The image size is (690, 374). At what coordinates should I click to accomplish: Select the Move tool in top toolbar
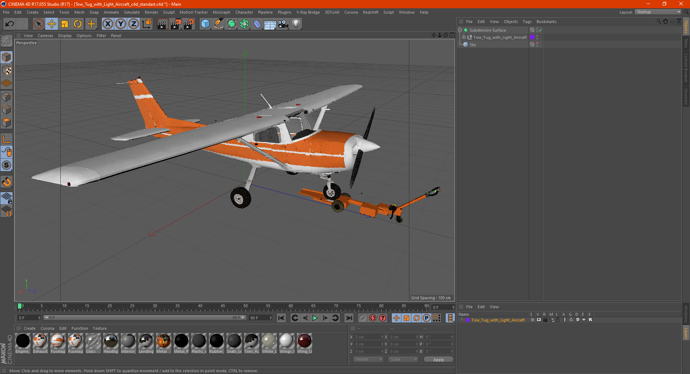point(52,24)
